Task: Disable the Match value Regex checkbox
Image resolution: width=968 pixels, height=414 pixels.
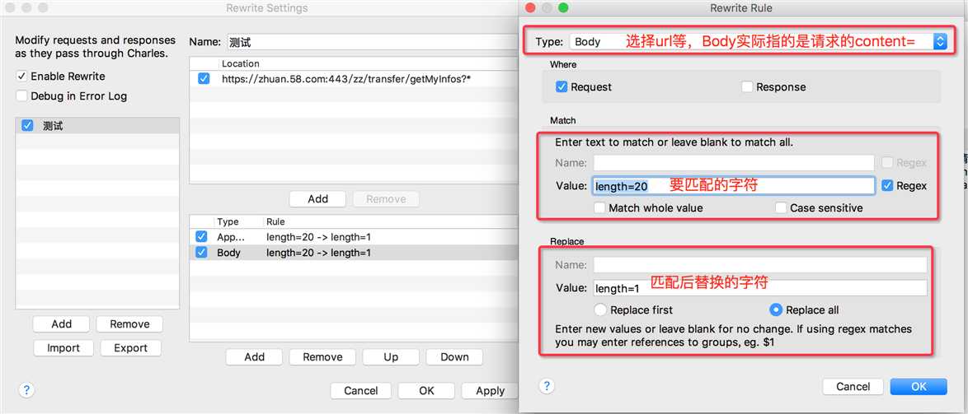Action: [x=887, y=185]
